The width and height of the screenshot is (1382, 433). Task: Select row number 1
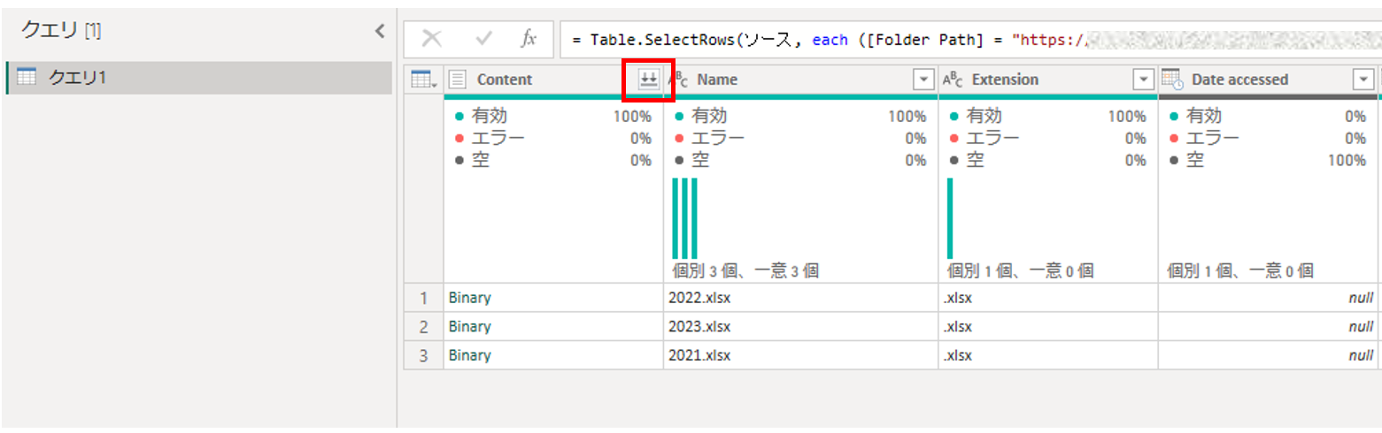(423, 298)
